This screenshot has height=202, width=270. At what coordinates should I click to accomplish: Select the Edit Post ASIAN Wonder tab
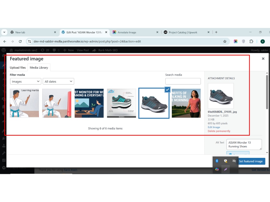[84, 32]
